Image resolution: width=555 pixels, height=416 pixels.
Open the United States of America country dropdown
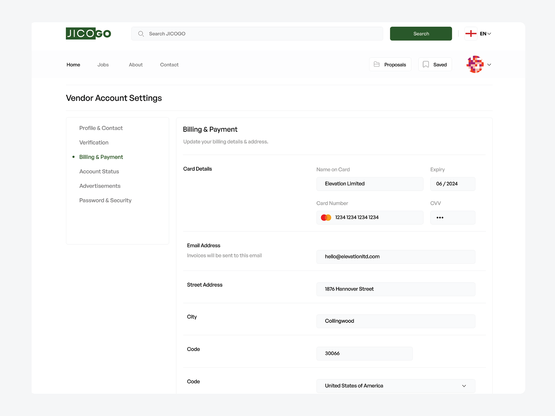(395, 386)
